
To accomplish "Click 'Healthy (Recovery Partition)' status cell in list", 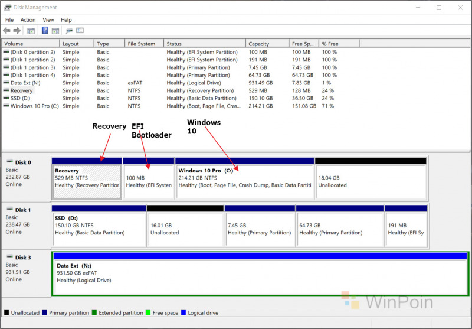I will (x=200, y=90).
